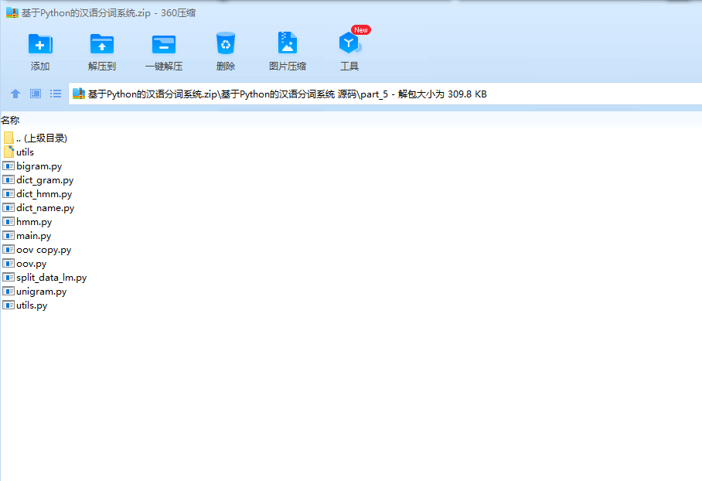The image size is (702, 481).
Task: Select file hmm.py
Action: 27,221
